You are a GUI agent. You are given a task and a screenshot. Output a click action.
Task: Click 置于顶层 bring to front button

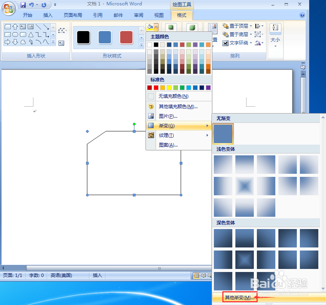(235, 26)
